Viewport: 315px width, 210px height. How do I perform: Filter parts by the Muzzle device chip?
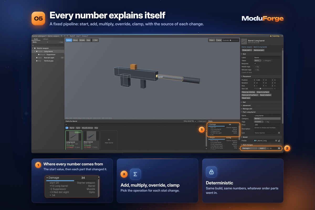pos(87,128)
